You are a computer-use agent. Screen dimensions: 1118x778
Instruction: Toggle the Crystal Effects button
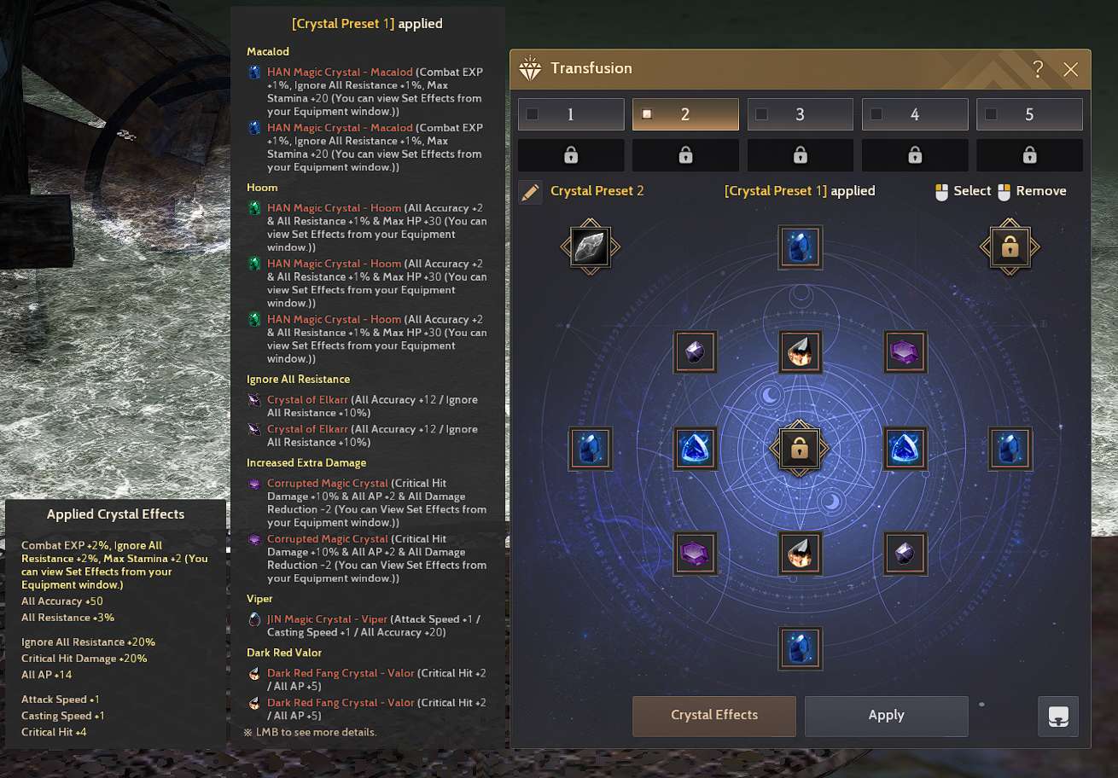(x=714, y=716)
